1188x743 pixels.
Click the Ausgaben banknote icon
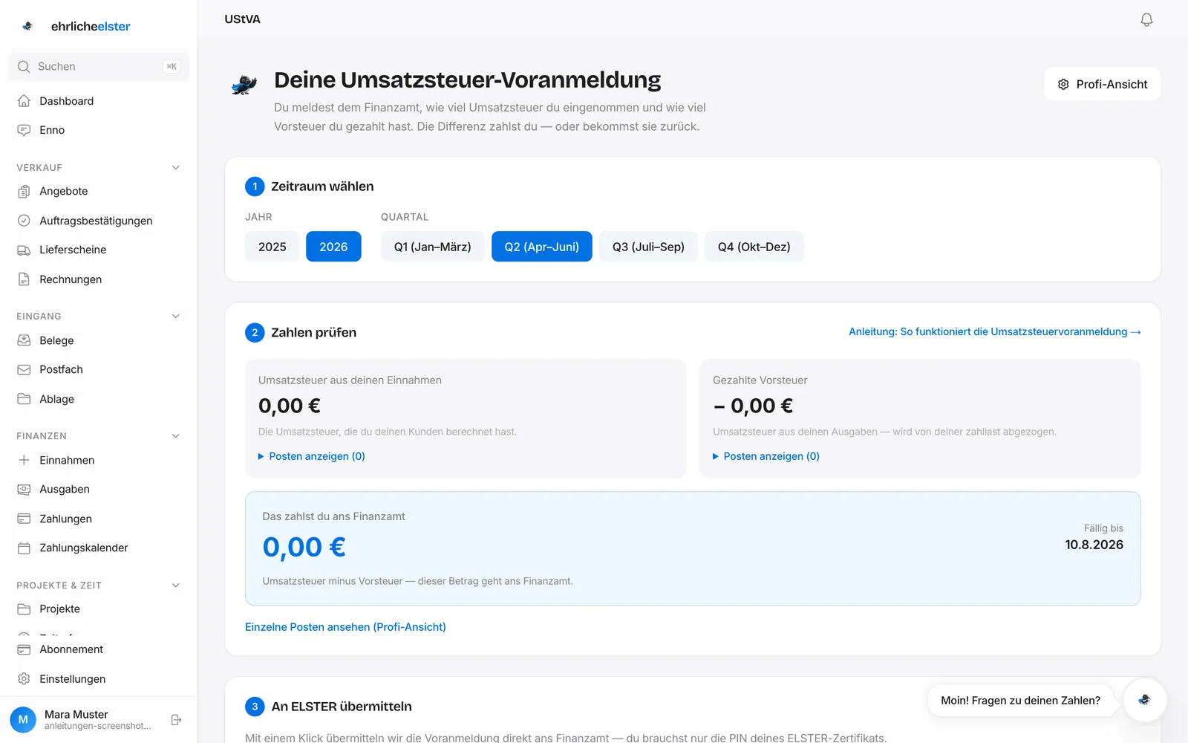click(24, 489)
